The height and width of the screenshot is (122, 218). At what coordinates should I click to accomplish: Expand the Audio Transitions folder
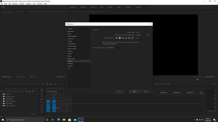pos(1,101)
